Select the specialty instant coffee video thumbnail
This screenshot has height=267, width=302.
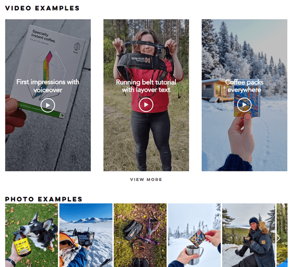48,95
